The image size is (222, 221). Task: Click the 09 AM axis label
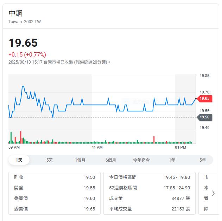pyautogui.click(x=14, y=147)
